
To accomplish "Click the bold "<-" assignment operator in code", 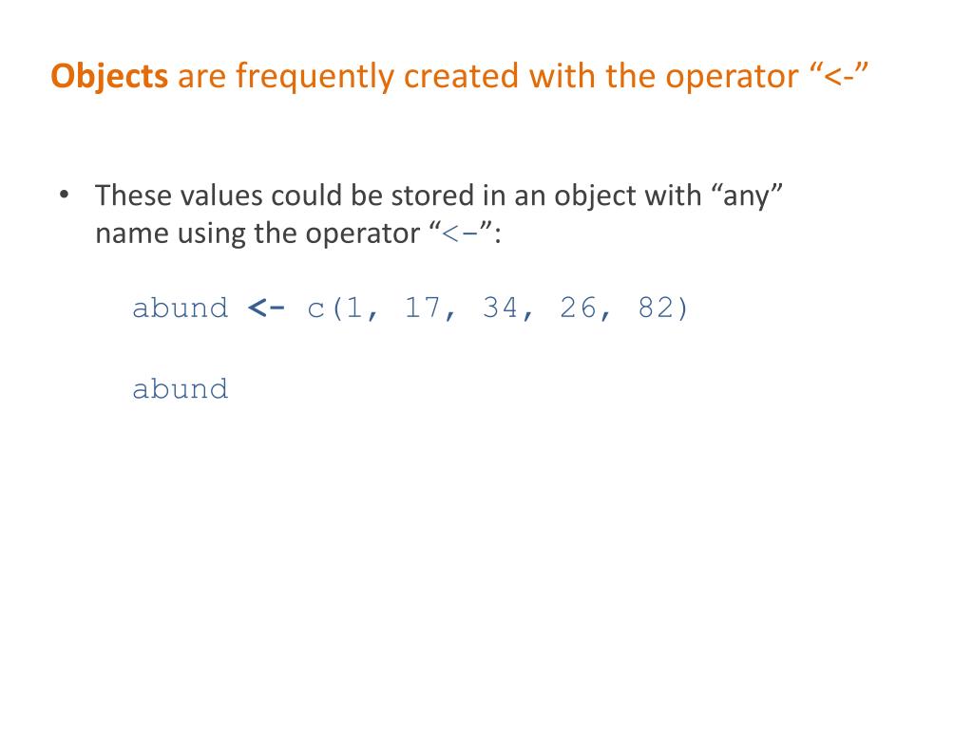I will click(x=266, y=308).
